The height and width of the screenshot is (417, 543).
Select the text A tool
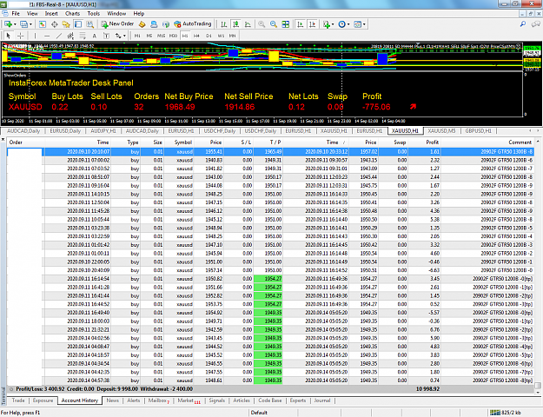[x=94, y=36]
